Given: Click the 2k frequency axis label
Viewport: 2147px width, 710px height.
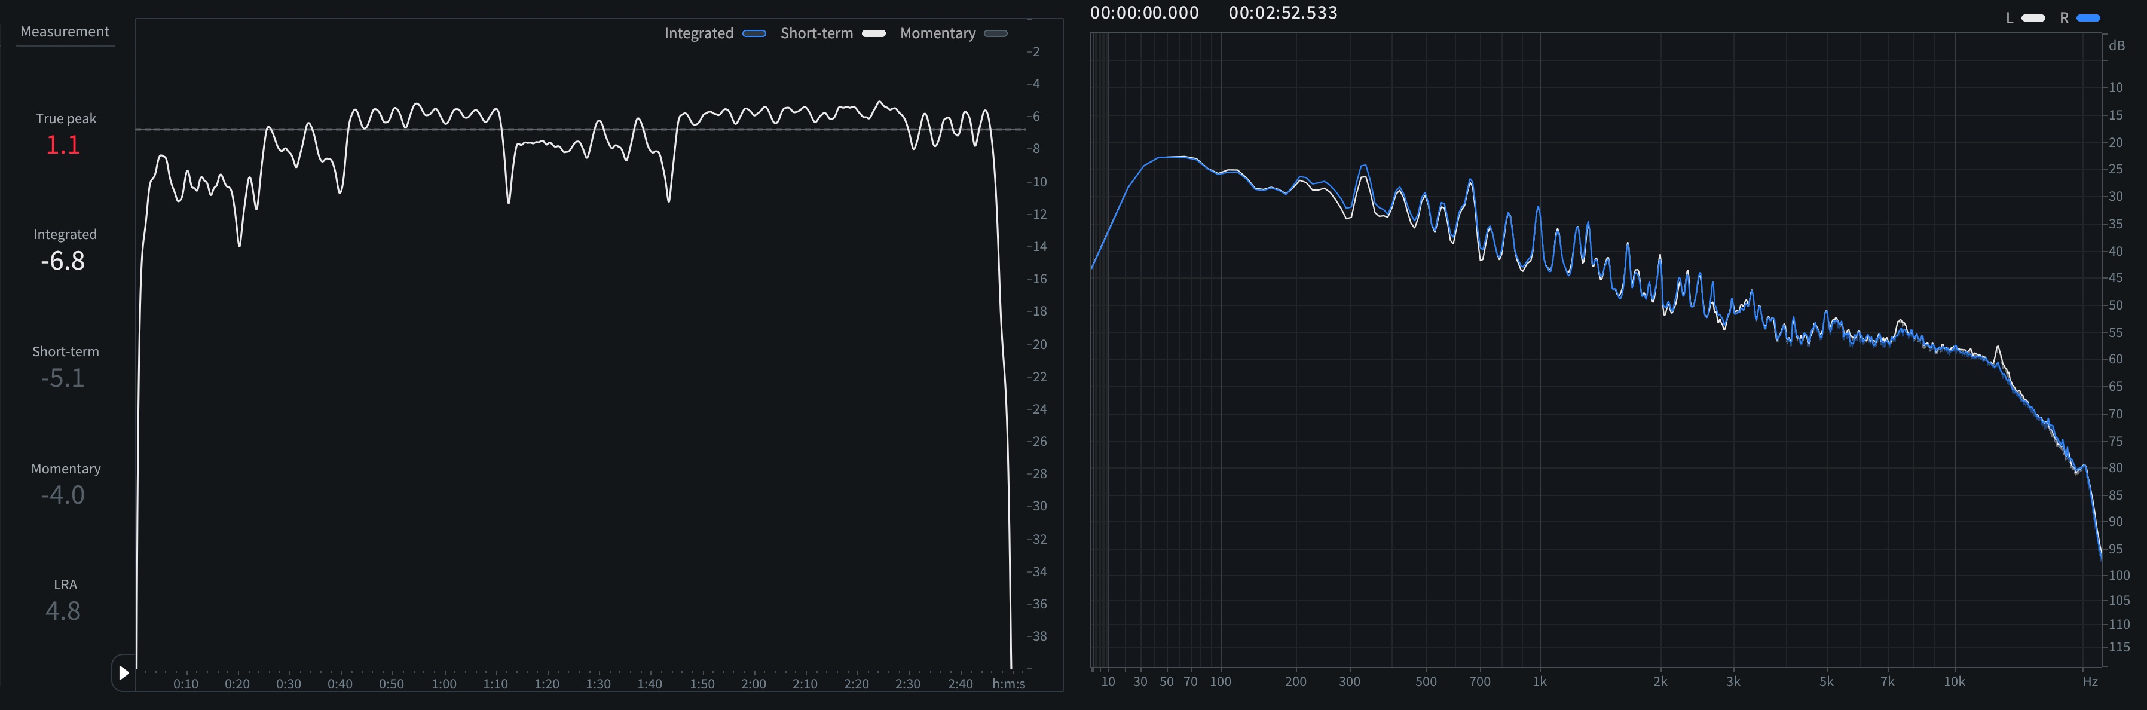Looking at the screenshot, I should point(1660,682).
